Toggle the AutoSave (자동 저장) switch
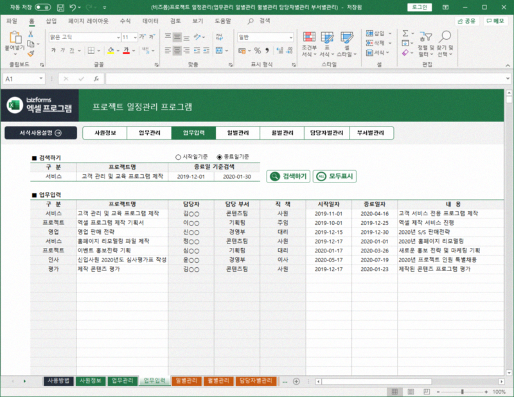514x397 pixels. tap(43, 7)
